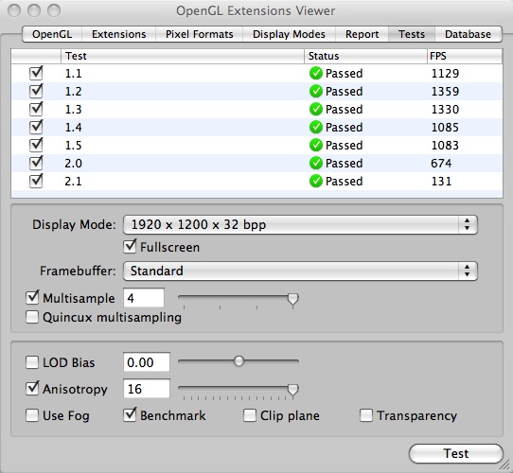Sort by the Status column header

pos(365,56)
